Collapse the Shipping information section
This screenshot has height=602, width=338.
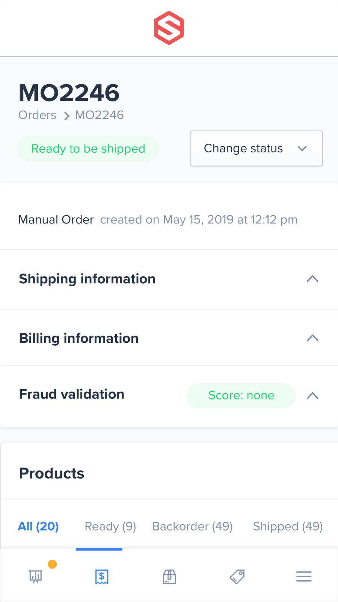(312, 279)
